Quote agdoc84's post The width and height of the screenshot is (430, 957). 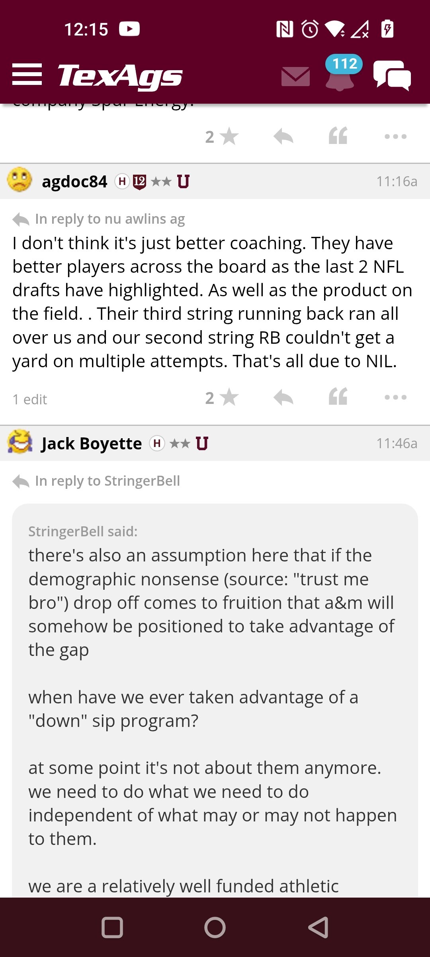pyautogui.click(x=338, y=397)
